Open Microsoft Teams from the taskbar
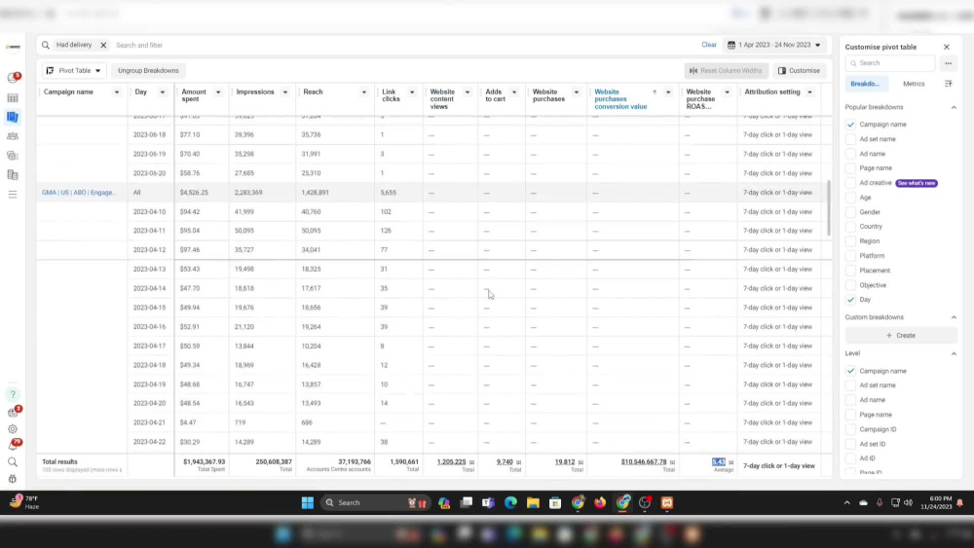Image resolution: width=974 pixels, height=548 pixels. (x=488, y=502)
